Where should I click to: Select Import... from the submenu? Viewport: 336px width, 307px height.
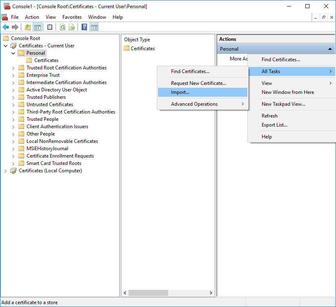point(180,92)
